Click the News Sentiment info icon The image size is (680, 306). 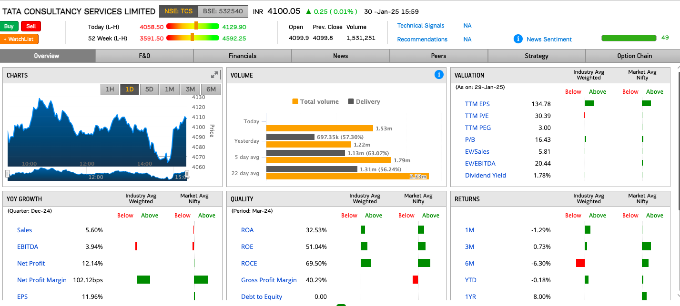click(518, 39)
